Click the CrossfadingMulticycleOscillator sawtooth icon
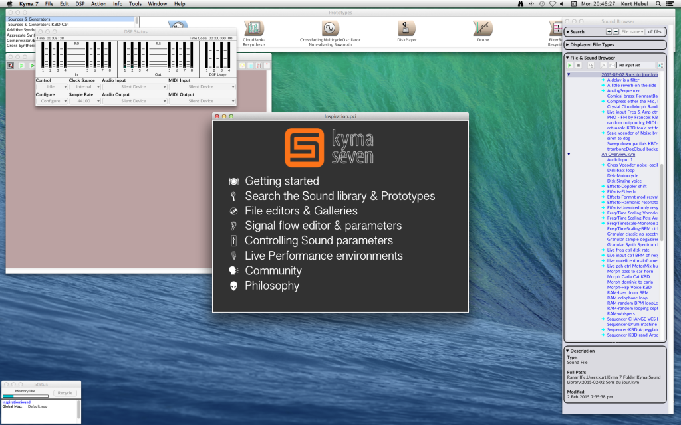Screen dimensions: 681x425 coord(329,28)
